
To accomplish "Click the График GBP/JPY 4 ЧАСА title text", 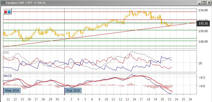I will (x=25, y=3).
